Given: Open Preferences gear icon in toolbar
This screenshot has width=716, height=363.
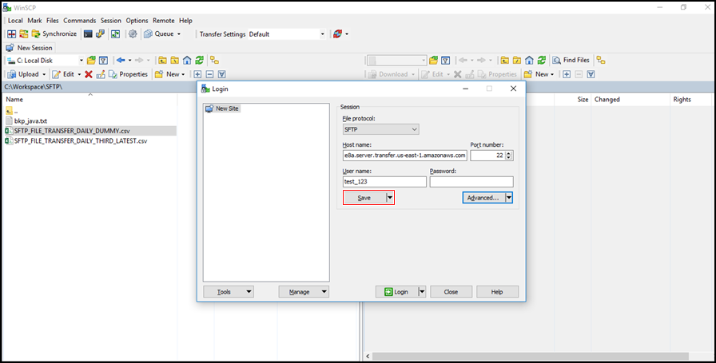Looking at the screenshot, I should [133, 34].
